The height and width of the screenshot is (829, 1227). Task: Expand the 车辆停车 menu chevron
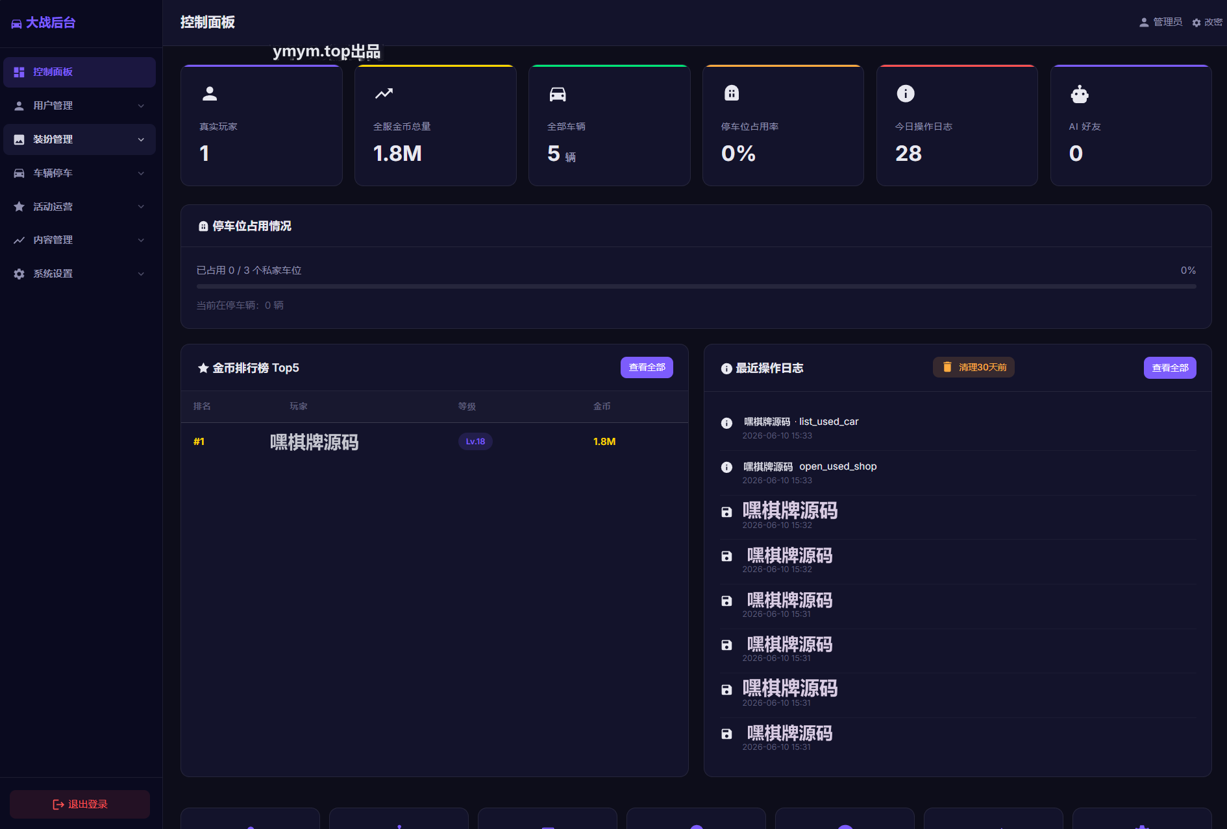[141, 173]
